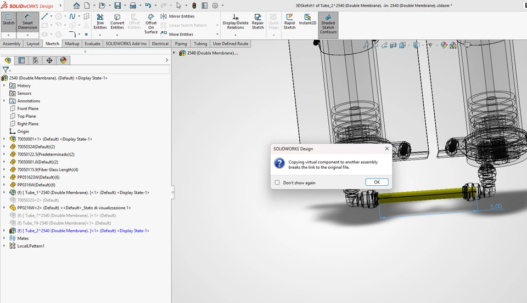527x303 pixels.
Task: Undo the last action
Action: click(148, 5)
